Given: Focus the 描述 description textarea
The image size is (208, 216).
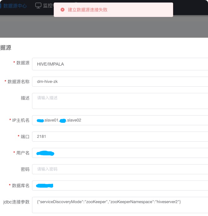Looking at the screenshot, I should pos(120,101).
